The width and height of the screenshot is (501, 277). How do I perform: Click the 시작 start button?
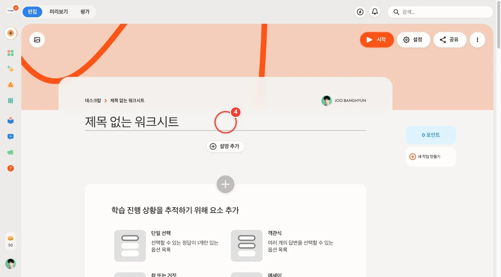[377, 40]
